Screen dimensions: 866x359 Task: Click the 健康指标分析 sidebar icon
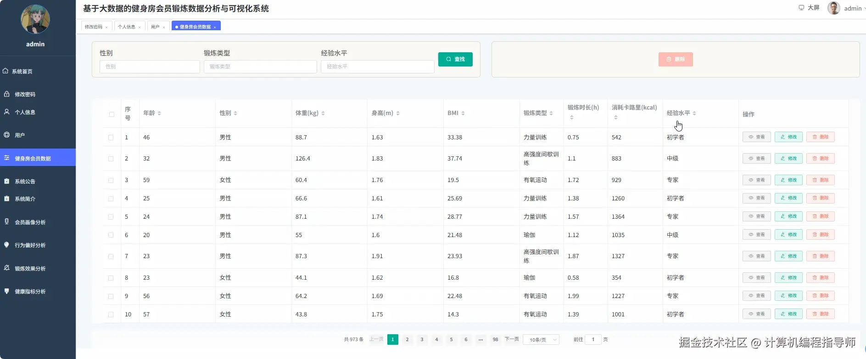point(7,291)
